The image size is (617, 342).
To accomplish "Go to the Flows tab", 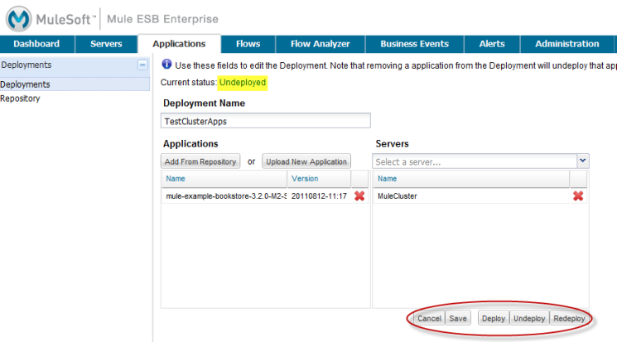I will (248, 44).
